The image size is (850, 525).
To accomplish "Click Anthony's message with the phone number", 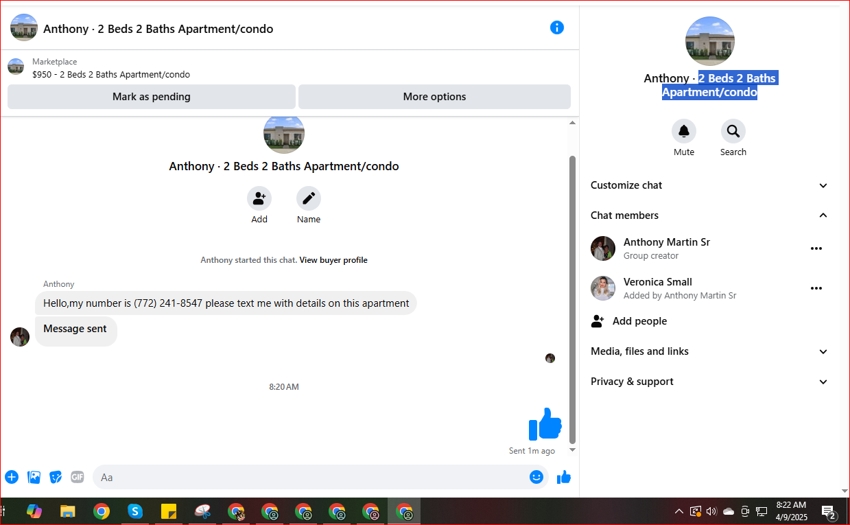I will coord(226,303).
